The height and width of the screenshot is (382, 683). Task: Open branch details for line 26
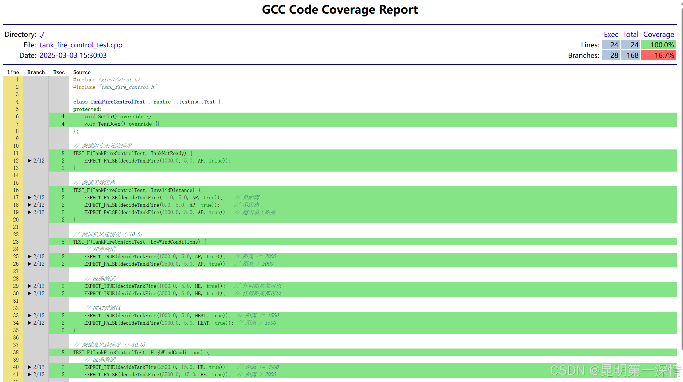(x=30, y=264)
